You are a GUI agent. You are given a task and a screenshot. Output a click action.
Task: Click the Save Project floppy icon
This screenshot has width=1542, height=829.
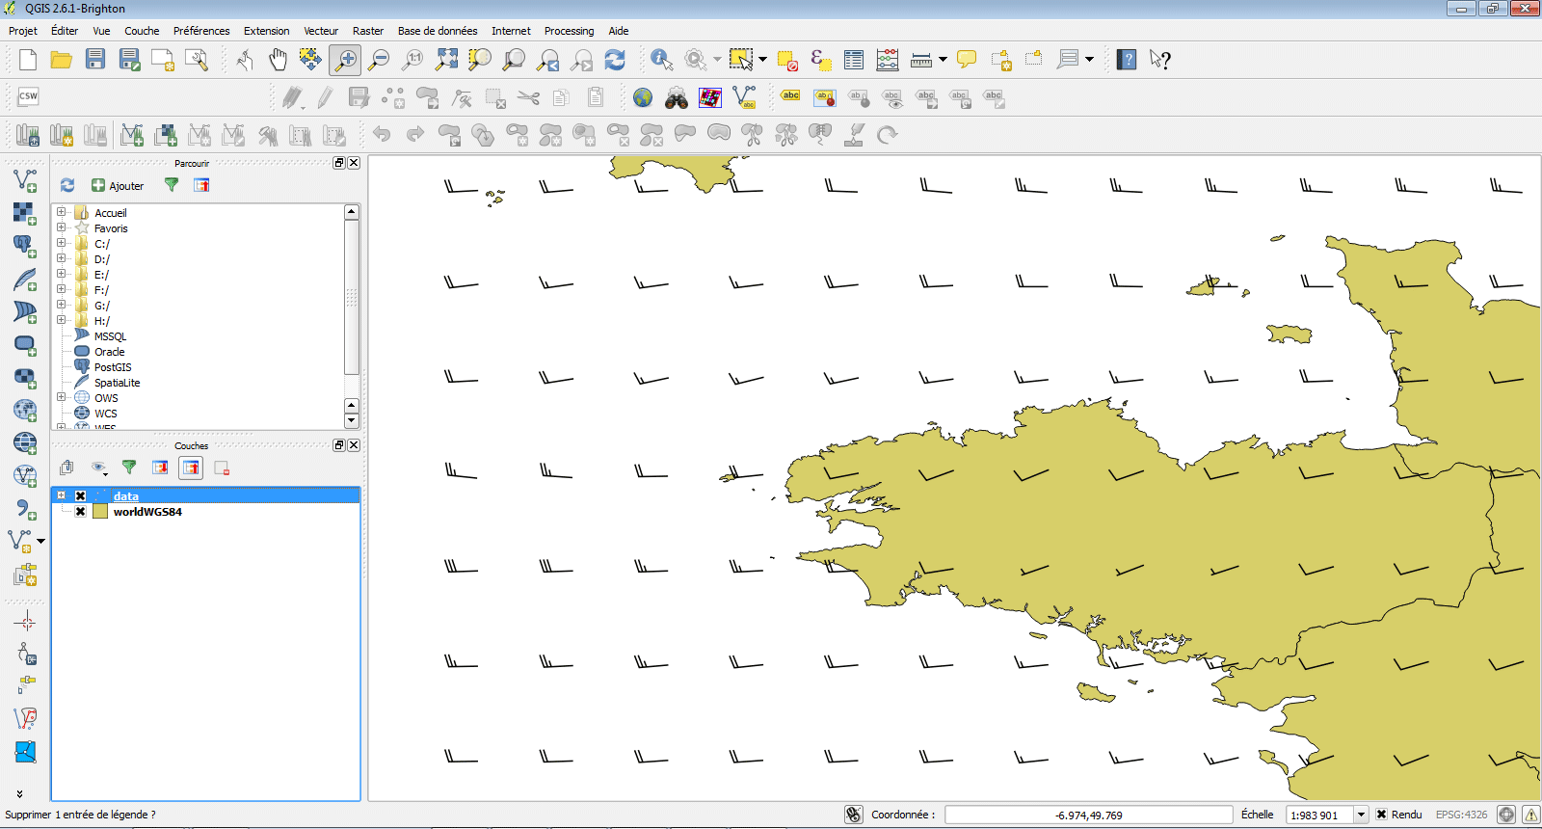(x=95, y=60)
